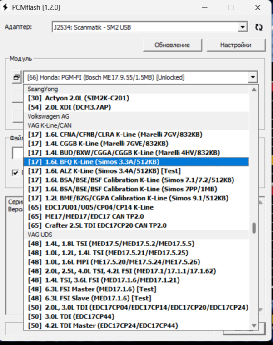Toggle the checkbox in the file section
Image resolution: width=273 pixels, height=345 pixels.
16,173
